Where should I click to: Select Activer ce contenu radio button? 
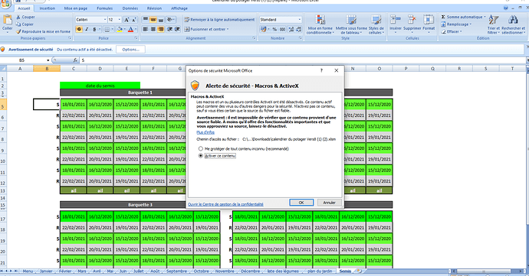click(201, 156)
